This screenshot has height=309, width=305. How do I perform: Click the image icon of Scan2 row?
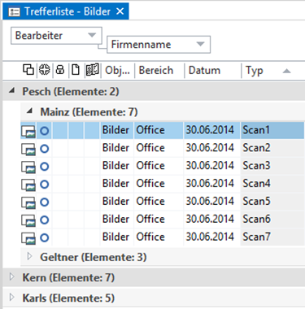(x=28, y=150)
